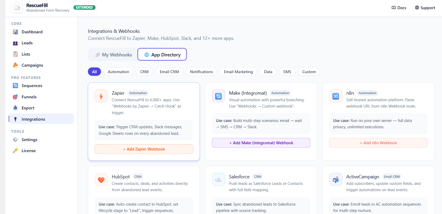Viewport: 442px width, 214px height.
Task: Click the HubSpot CRM tag
Action: (x=138, y=176)
